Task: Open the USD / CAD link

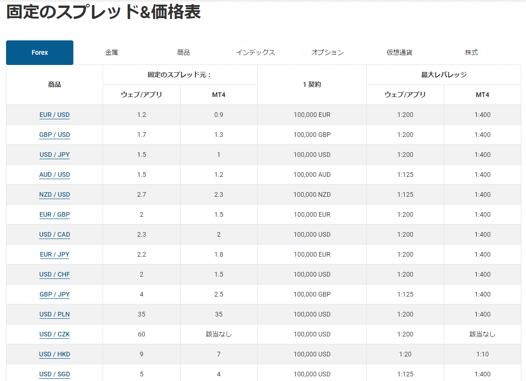Action: coord(54,234)
